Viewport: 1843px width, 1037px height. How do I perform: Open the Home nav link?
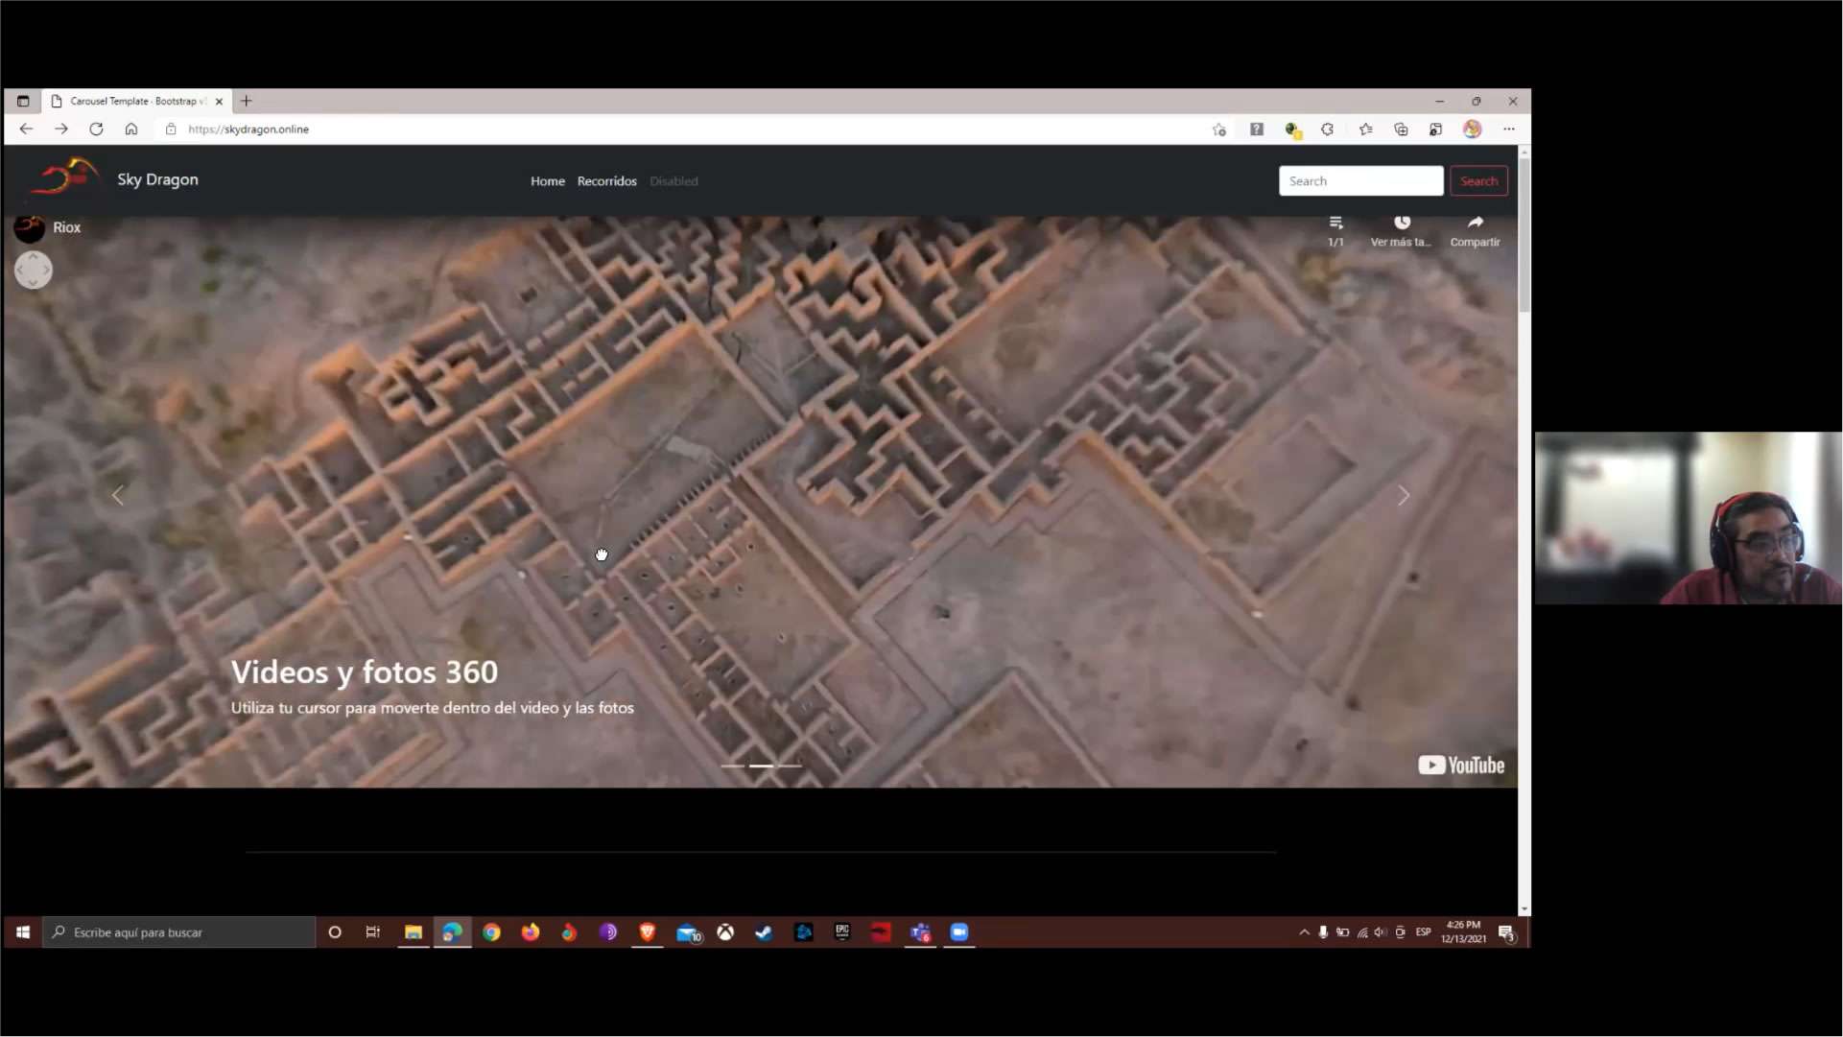tap(548, 181)
